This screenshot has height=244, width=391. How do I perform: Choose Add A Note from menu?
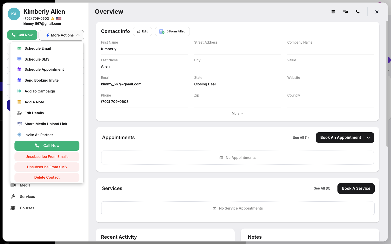coord(47,102)
